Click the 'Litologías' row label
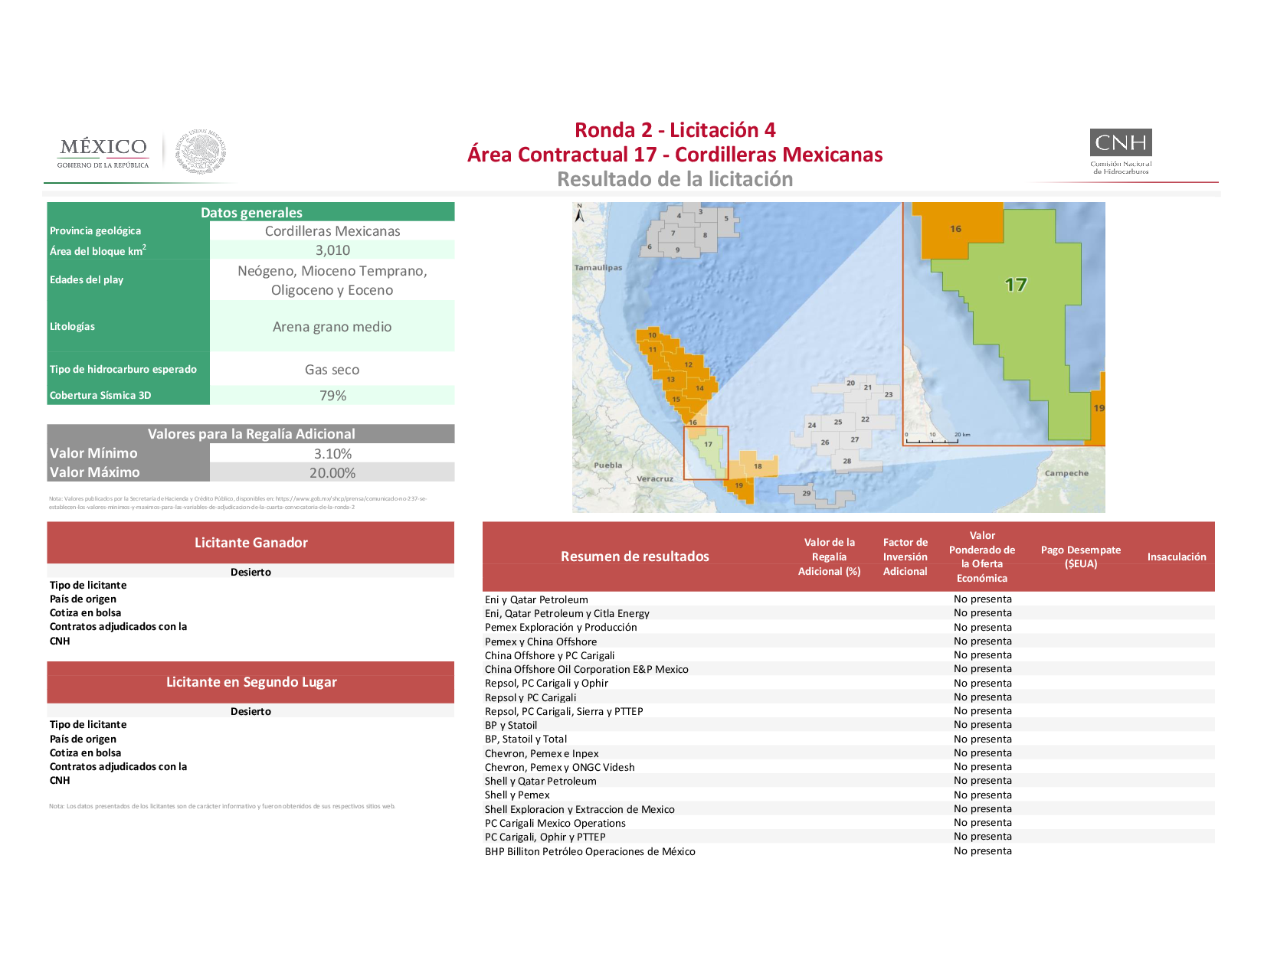The image size is (1264, 976). tap(73, 326)
